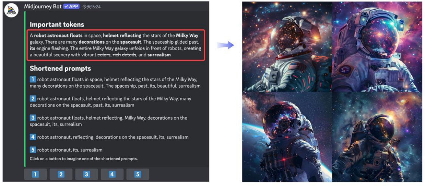
Task: Open the top-right astronaut image
Action: click(x=377, y=47)
